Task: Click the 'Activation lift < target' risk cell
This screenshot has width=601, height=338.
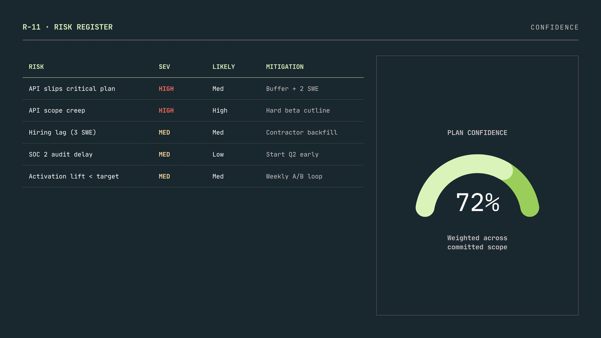Action: coord(74,176)
